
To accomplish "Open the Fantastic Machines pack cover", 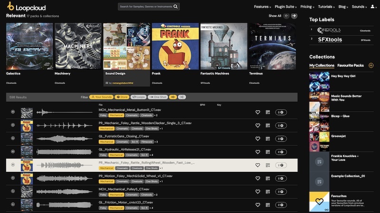I will 224,46.
